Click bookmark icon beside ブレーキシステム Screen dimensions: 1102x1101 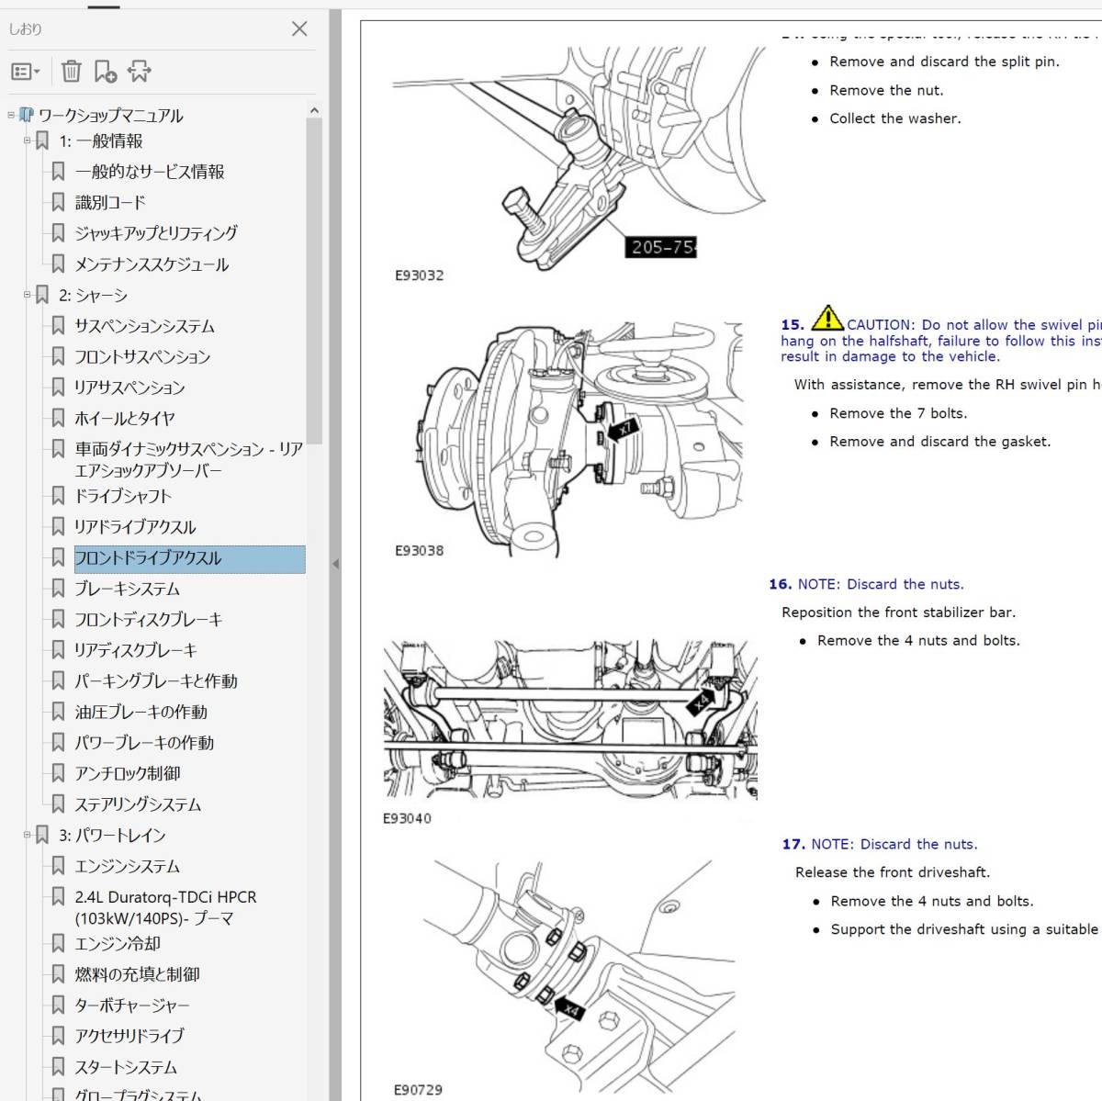pyautogui.click(x=58, y=590)
